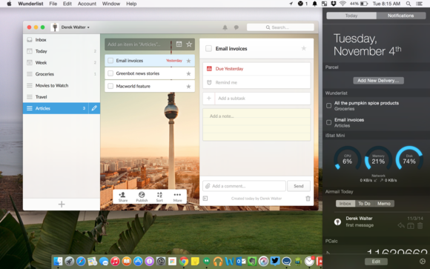Image resolution: width=430 pixels, height=269 pixels.
Task: Click the Add a note area
Action: click(257, 124)
